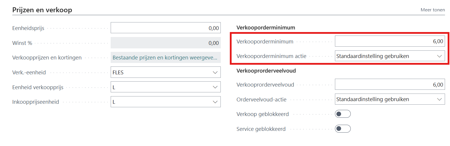Toggle the Service geblokkeerd switch

click(x=343, y=129)
